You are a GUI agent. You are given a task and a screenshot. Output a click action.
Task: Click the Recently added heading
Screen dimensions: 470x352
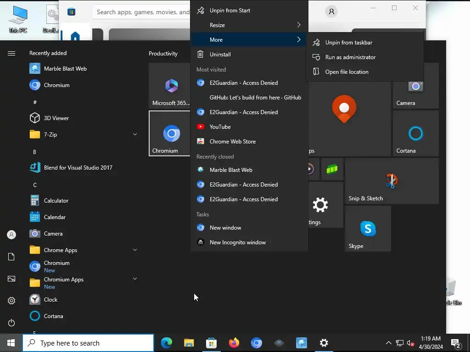point(48,53)
